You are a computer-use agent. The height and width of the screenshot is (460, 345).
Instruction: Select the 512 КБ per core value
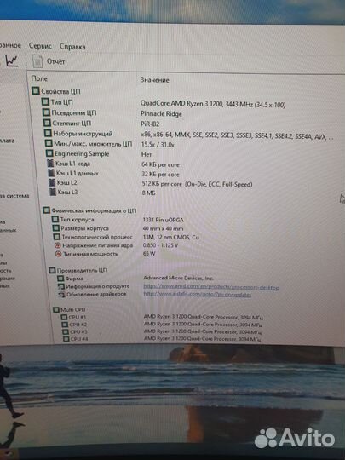coord(197,184)
